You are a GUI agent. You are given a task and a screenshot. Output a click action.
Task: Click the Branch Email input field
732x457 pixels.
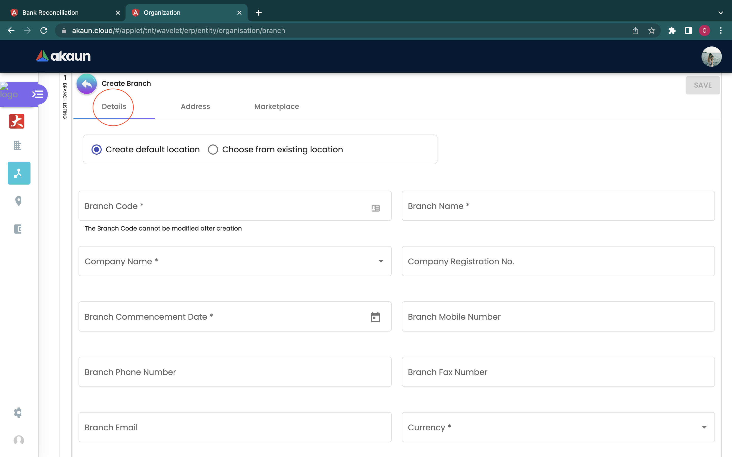235,427
